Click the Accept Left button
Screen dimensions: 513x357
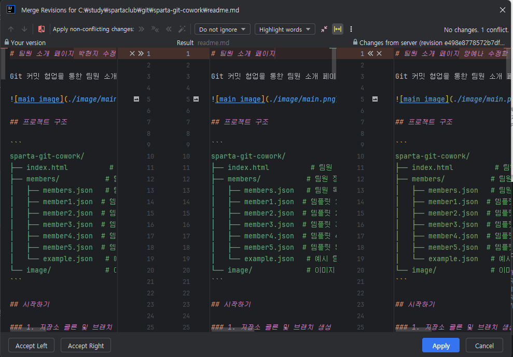click(32, 346)
